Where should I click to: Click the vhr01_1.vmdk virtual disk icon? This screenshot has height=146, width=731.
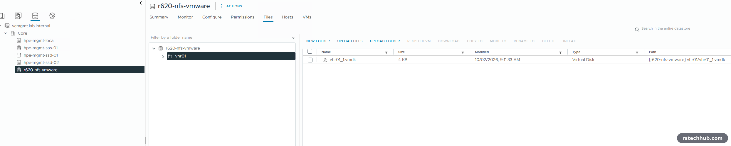(x=325, y=60)
